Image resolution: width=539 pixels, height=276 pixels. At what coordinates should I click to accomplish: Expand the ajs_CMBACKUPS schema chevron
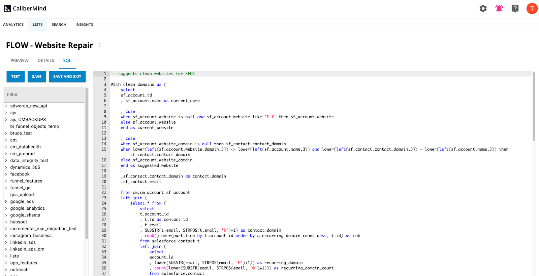6,119
